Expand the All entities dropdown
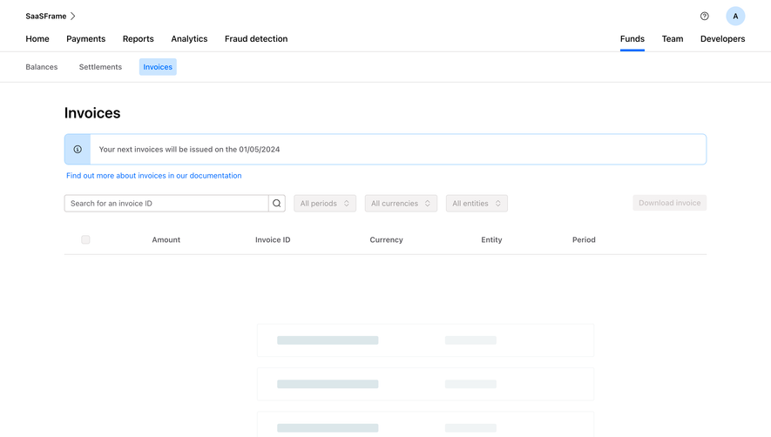Screen dimensions: 771x437 (x=477, y=203)
